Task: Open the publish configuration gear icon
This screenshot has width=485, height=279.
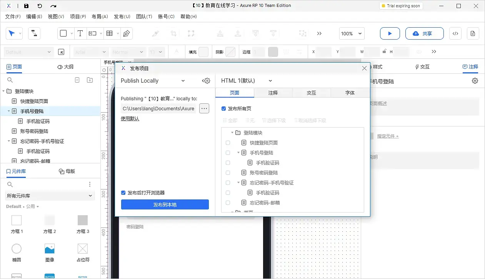Action: point(206,81)
